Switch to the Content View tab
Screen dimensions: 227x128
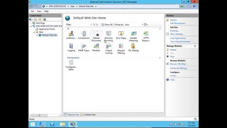point(88,114)
